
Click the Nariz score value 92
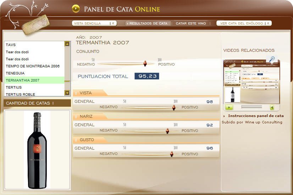[210, 125]
